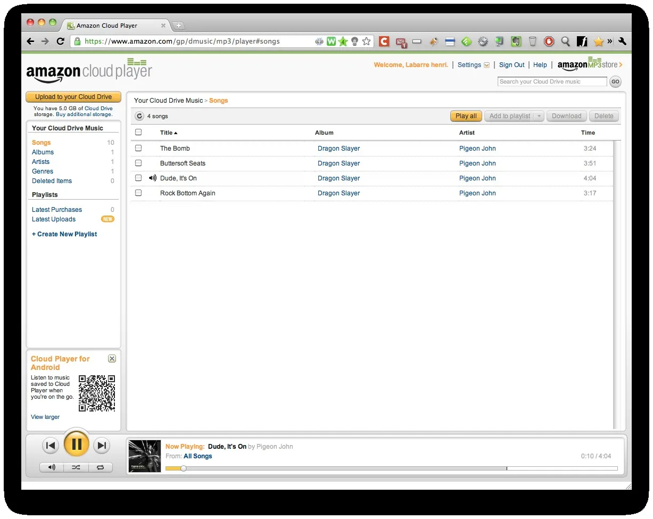Click the mail envelope extension icon
653x519 pixels.
click(401, 42)
